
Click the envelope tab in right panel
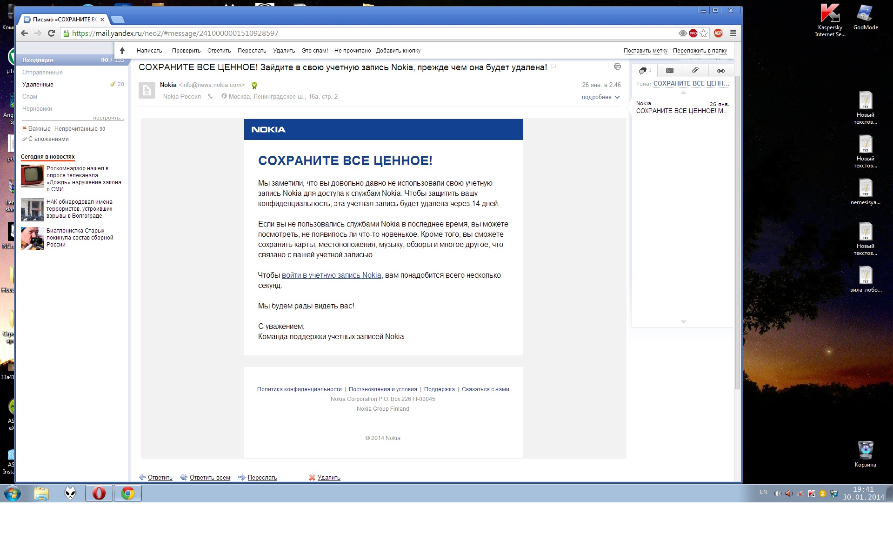tap(669, 70)
